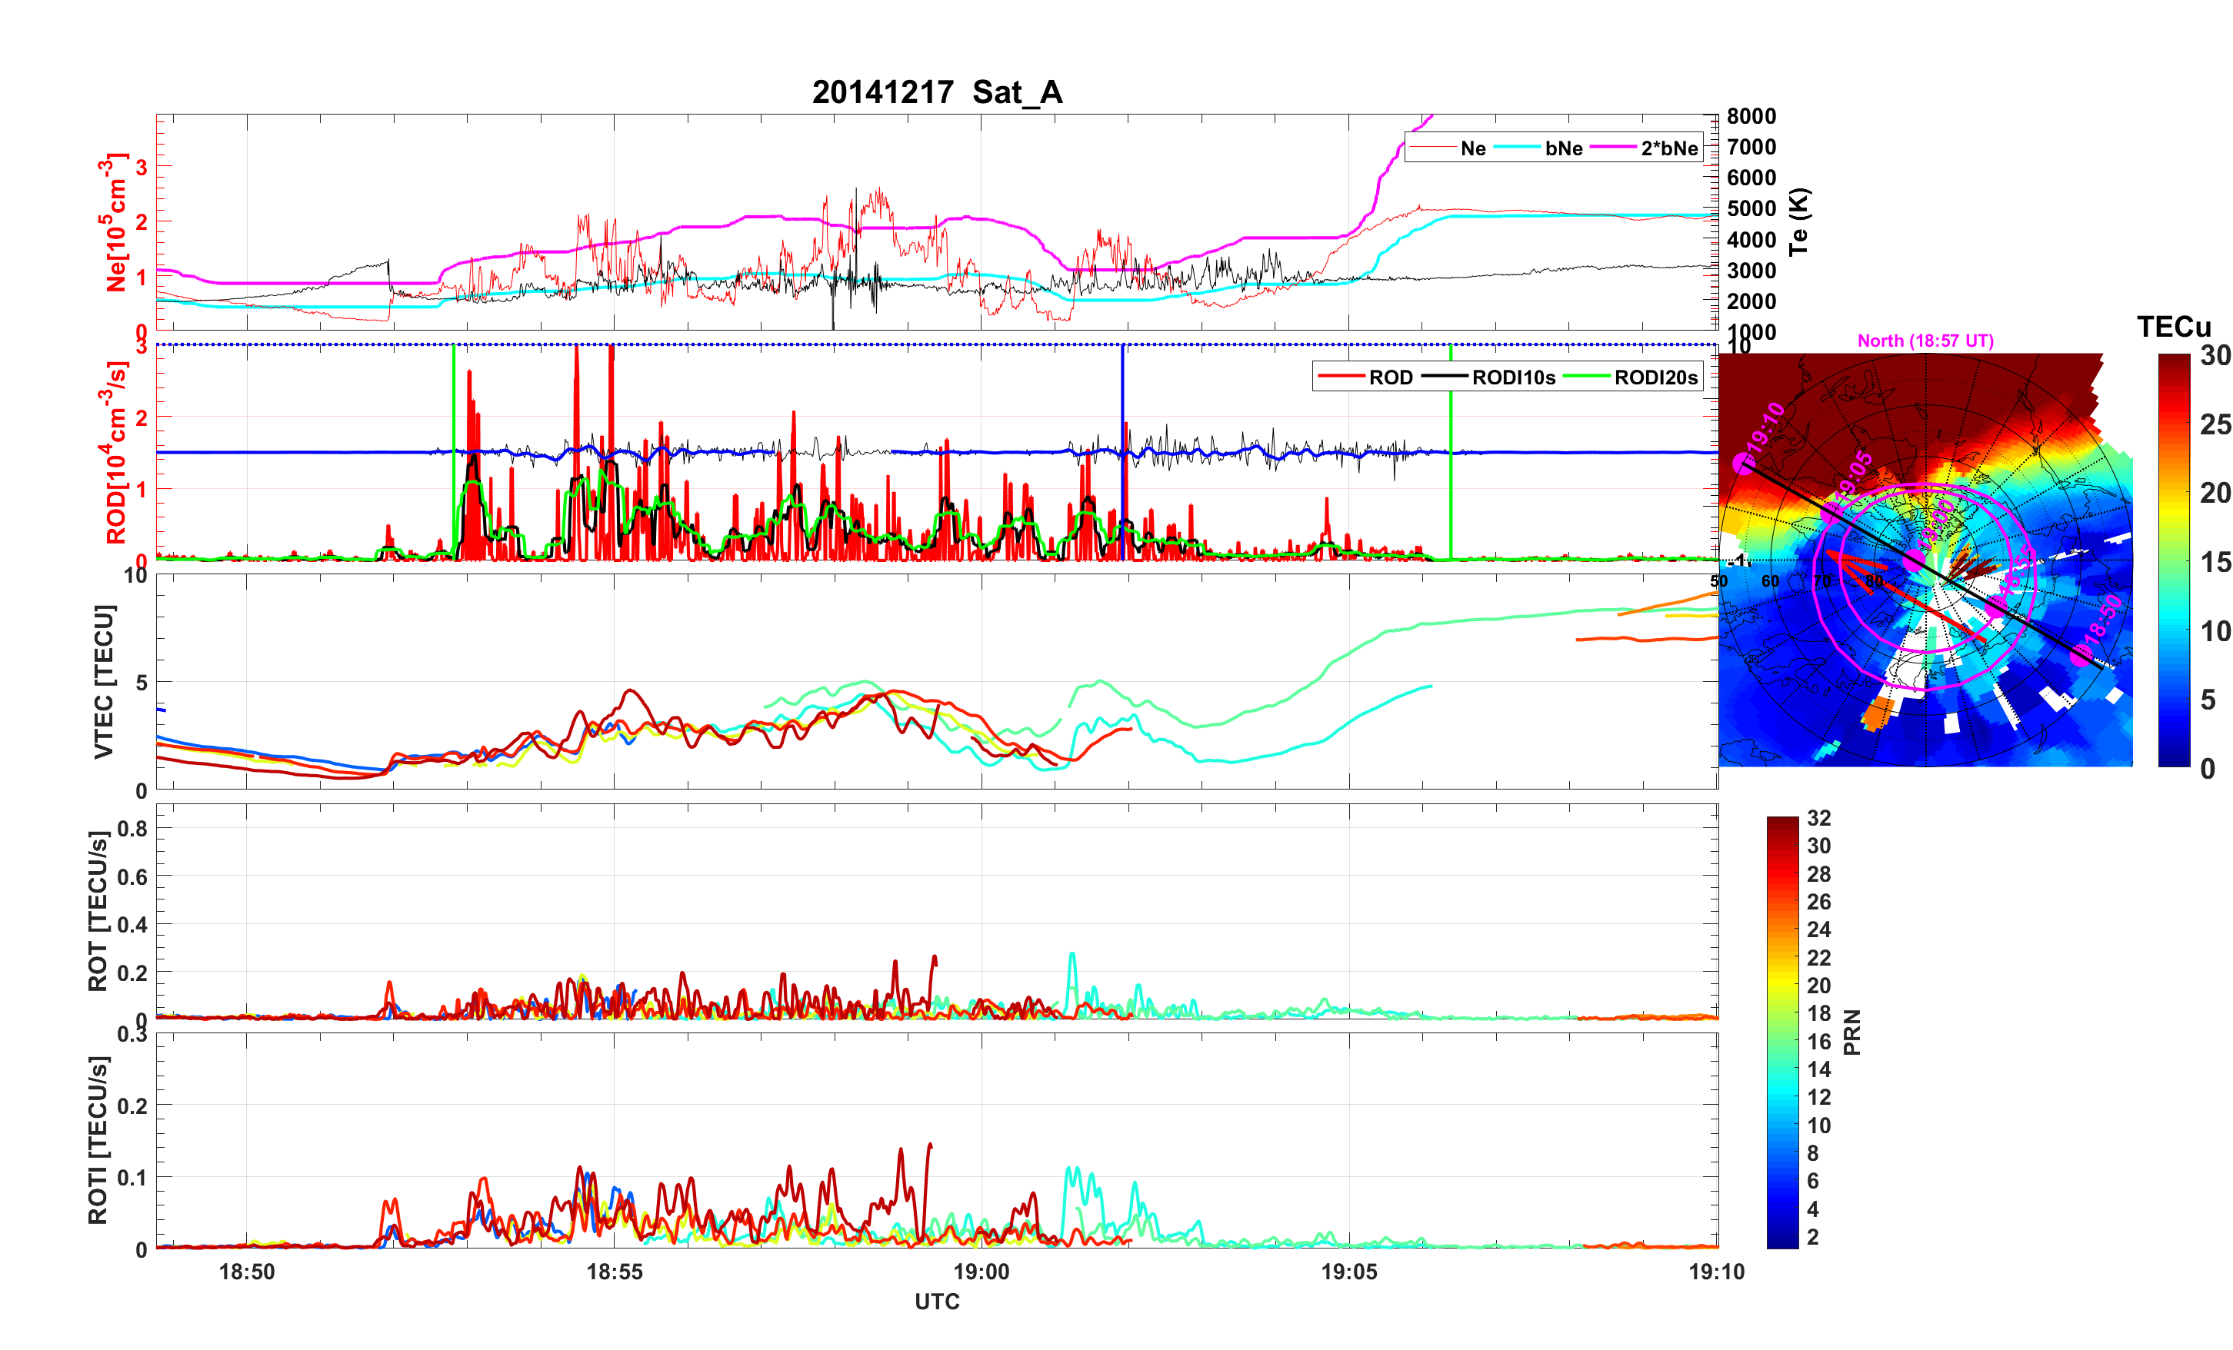
Task: Click the 18:55 tick label on UTC axis
Action: point(614,1271)
